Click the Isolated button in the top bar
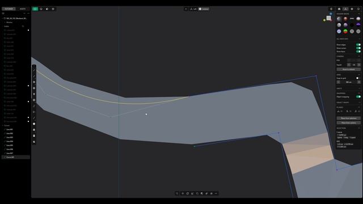 click(x=204, y=9)
